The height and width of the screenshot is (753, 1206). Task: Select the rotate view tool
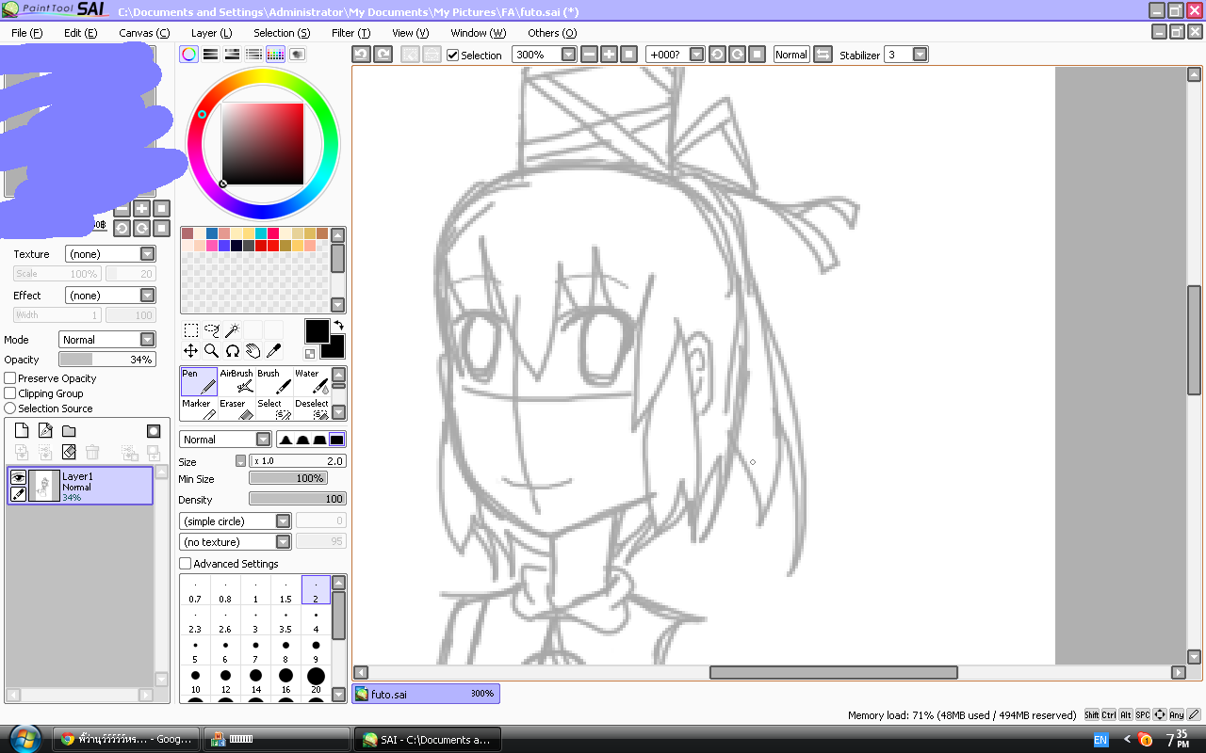pyautogui.click(x=232, y=351)
